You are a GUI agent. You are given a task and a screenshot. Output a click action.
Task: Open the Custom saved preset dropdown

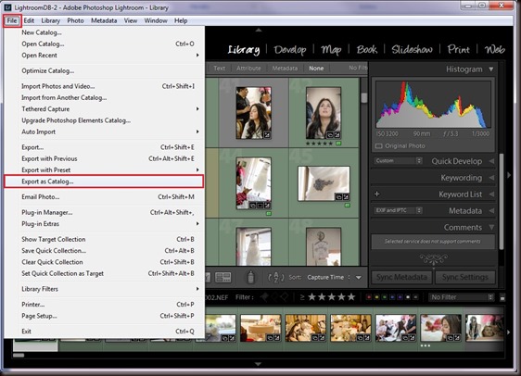[x=398, y=160]
